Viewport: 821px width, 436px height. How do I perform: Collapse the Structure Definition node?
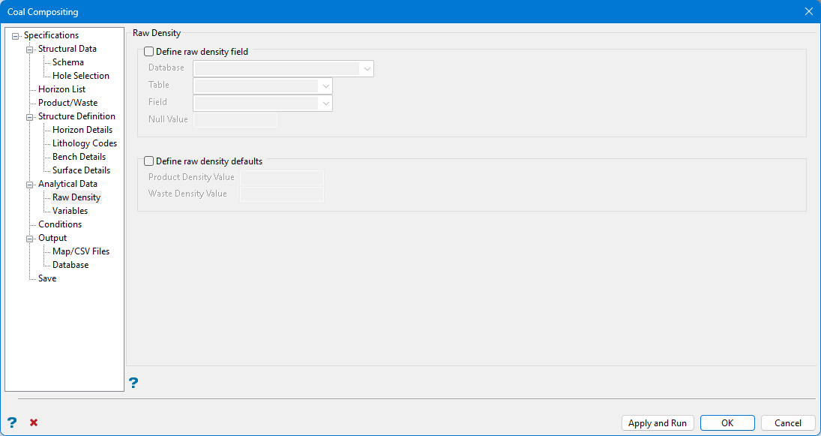[x=30, y=117]
